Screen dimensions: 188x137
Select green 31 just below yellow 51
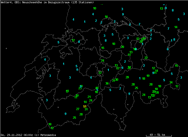(86, 110)
